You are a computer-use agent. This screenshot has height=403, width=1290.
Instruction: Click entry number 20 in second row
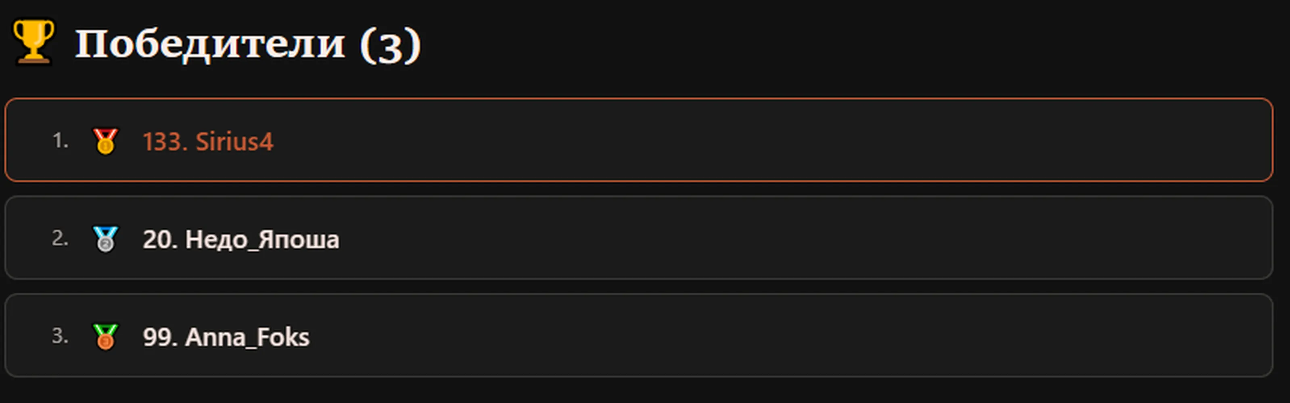click(x=160, y=239)
